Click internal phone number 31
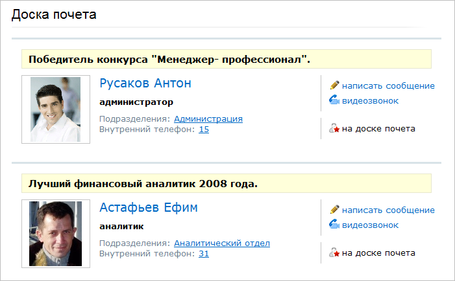Image resolution: width=455 pixels, height=281 pixels. tap(204, 253)
